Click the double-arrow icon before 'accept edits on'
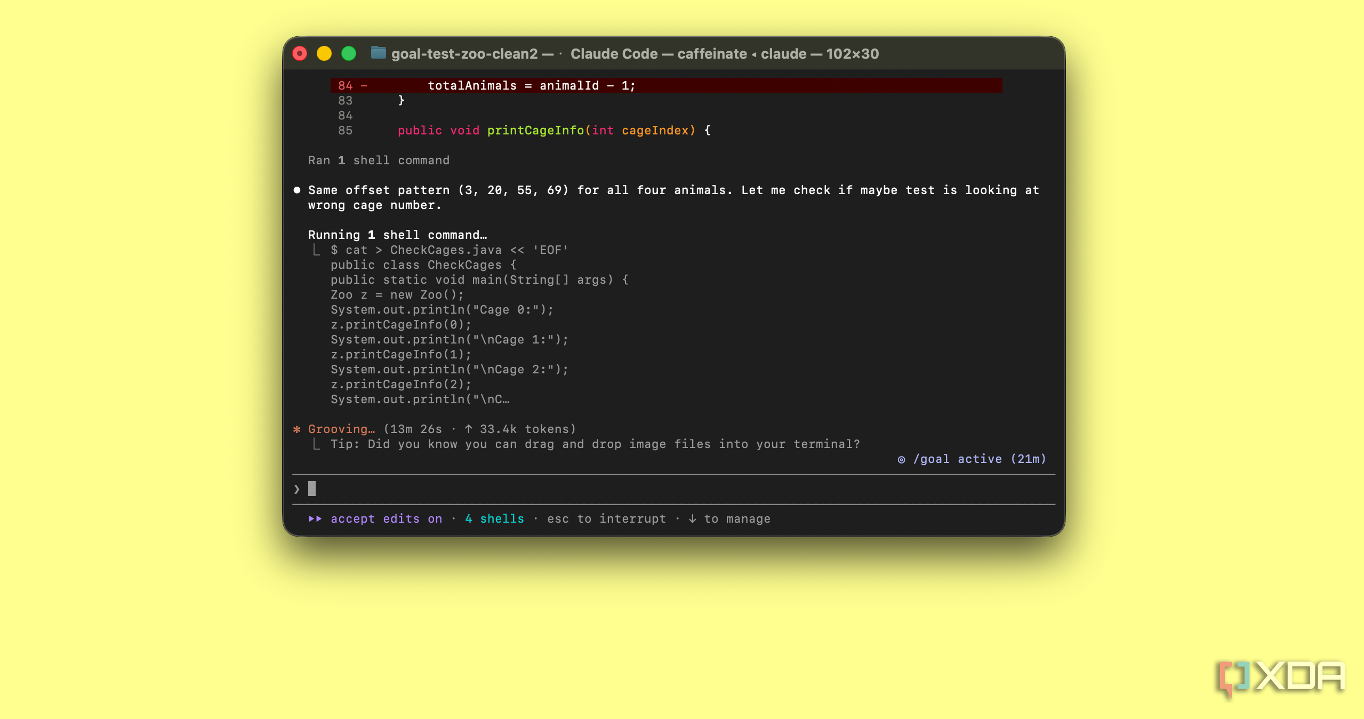The height and width of the screenshot is (719, 1364). (x=315, y=518)
